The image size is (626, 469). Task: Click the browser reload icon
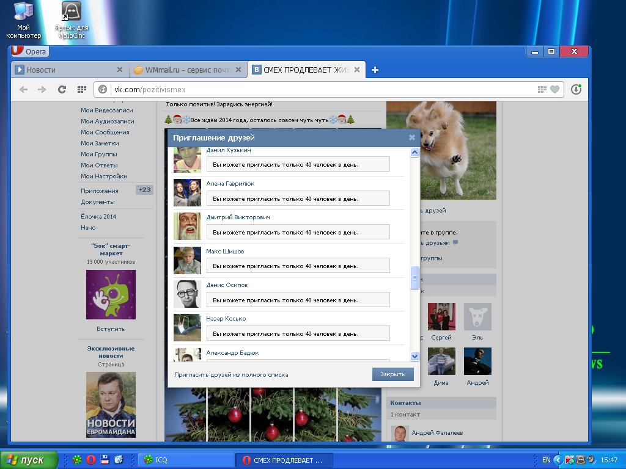point(62,89)
